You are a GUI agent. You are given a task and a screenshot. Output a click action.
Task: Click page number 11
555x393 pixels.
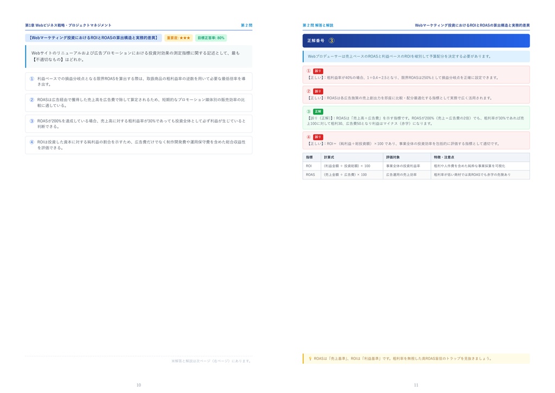416,385
